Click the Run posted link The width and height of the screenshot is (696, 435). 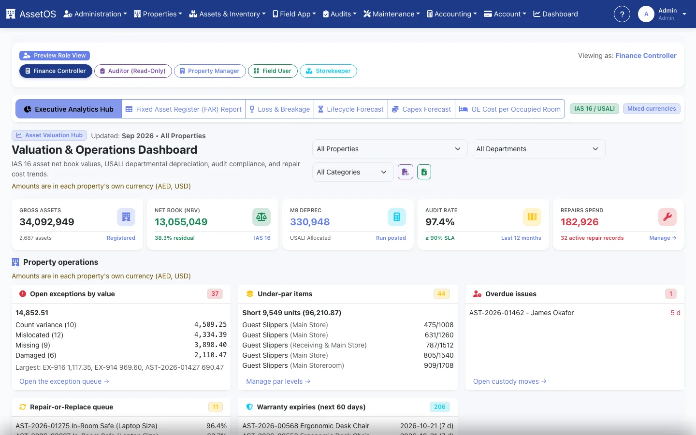click(x=391, y=238)
